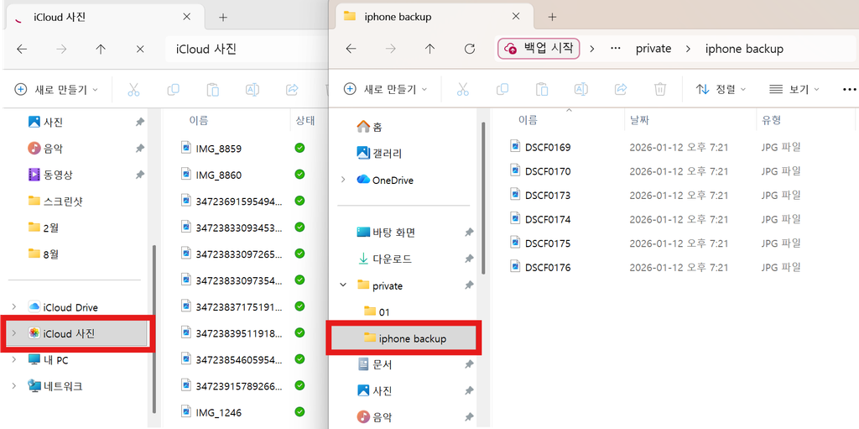859x429 pixels.
Task: Open 문서 in right window sidebar
Action: (x=373, y=364)
